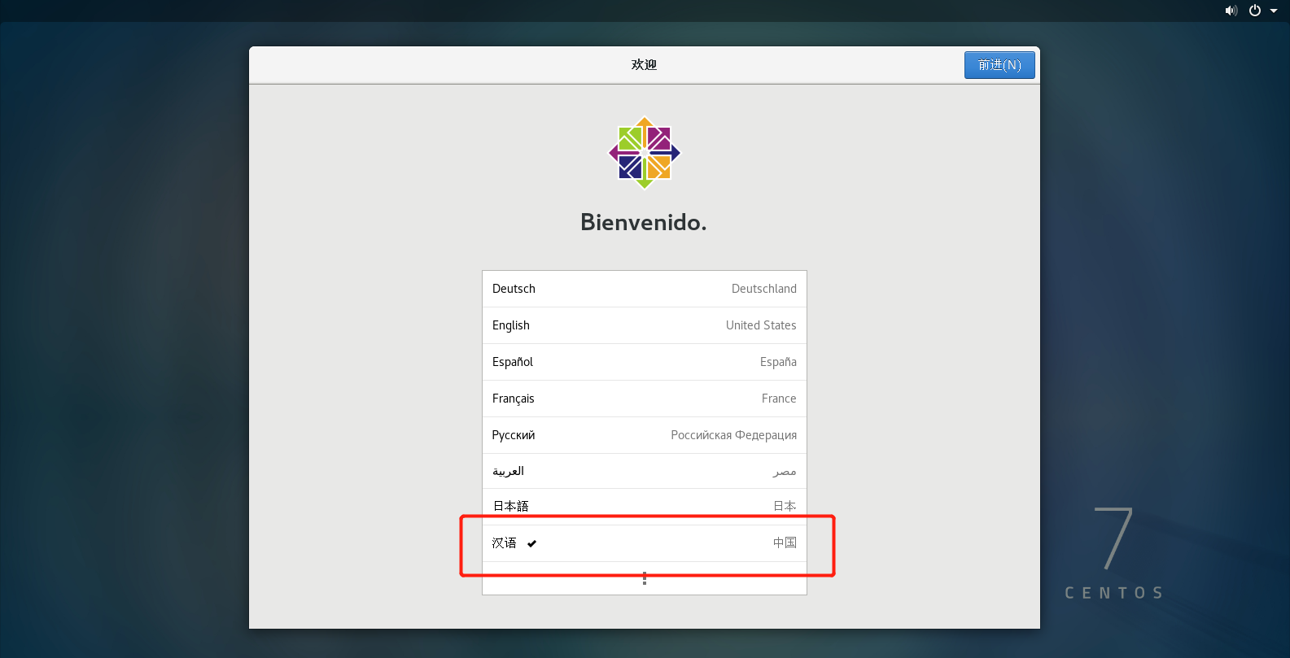Select Arabic العربية language row
The height and width of the screenshot is (658, 1290).
645,471
